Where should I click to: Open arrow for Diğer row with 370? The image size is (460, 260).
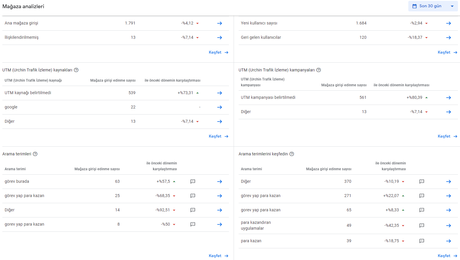pyautogui.click(x=449, y=182)
